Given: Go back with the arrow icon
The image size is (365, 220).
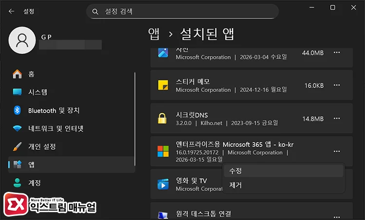Looking at the screenshot, I should pyautogui.click(x=11, y=11).
